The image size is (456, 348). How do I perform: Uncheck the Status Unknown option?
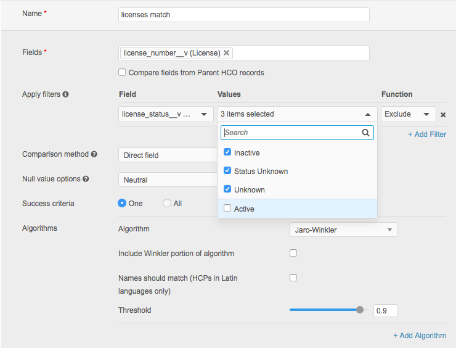(x=227, y=171)
